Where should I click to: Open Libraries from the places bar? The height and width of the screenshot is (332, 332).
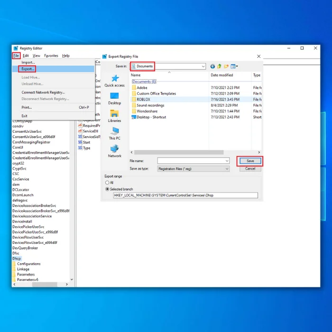[114, 116]
